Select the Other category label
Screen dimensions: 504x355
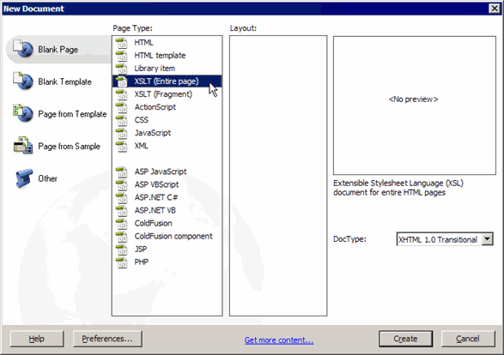pos(47,178)
